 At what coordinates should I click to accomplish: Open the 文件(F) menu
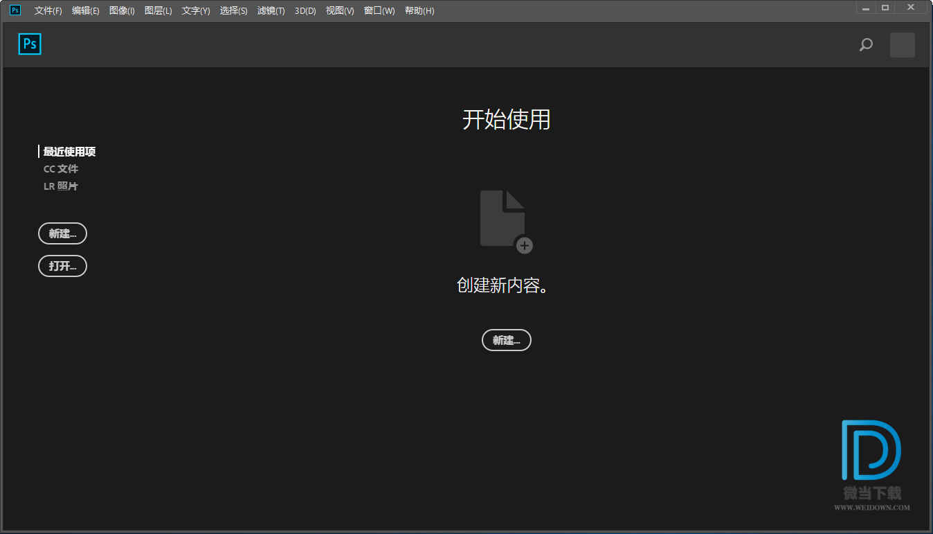point(48,11)
